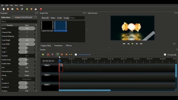
Task: Jump to end of video preview
Action: pyautogui.click(x=141, y=44)
